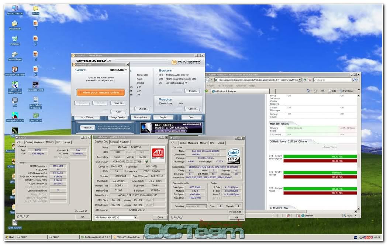Click System Details... button in 3DMark05

(193, 91)
